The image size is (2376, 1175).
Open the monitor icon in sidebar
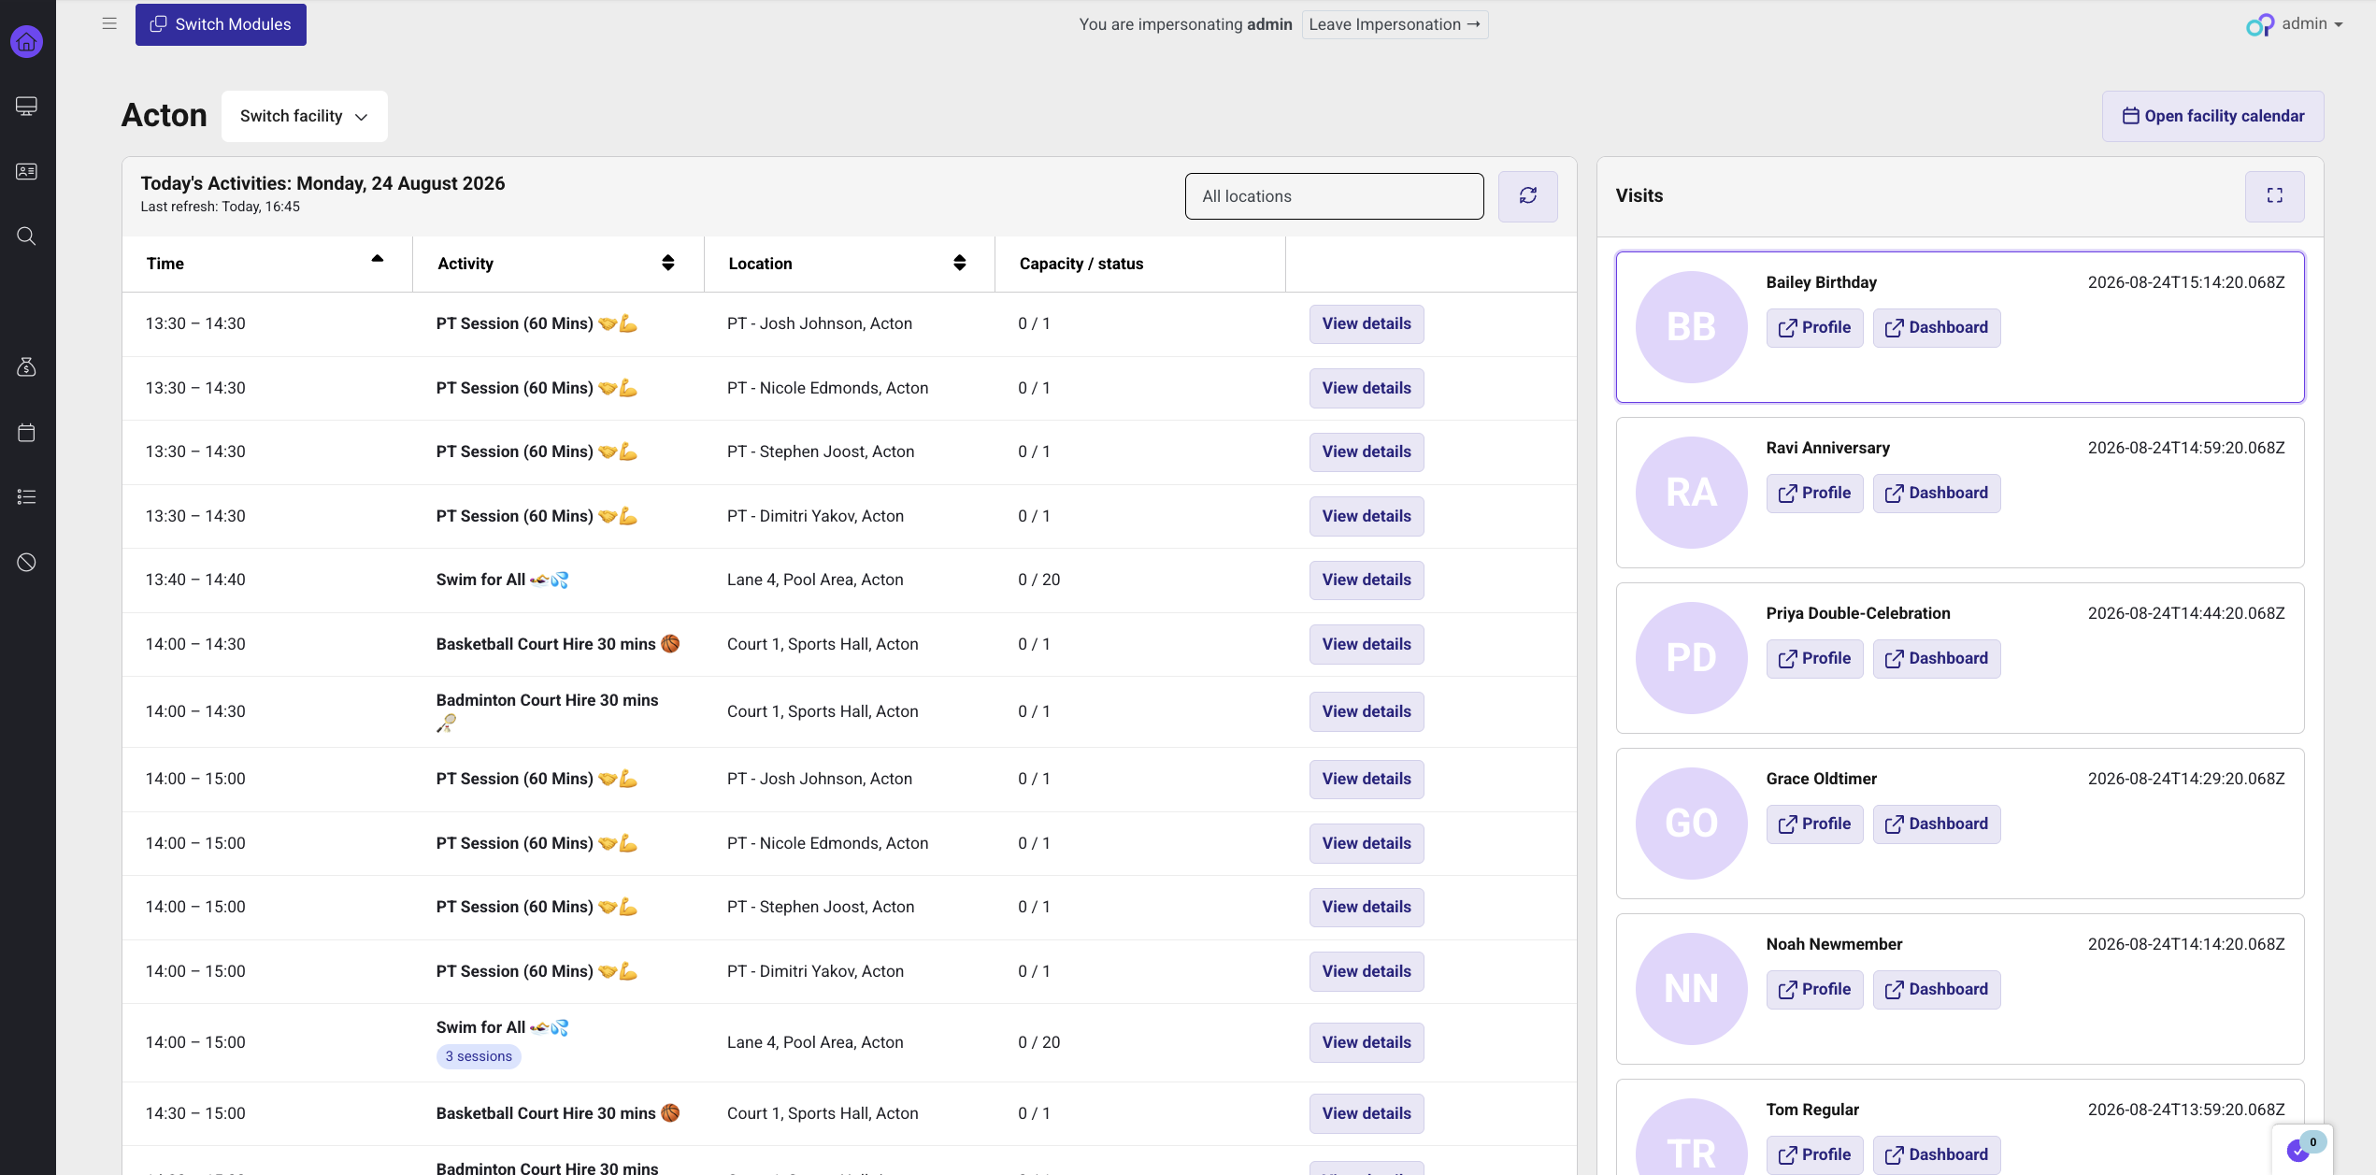pos(26,106)
